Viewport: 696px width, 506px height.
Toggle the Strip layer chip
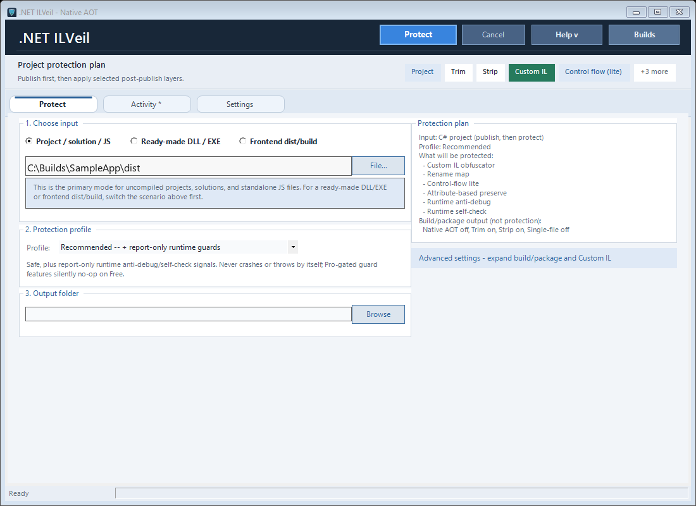click(490, 72)
